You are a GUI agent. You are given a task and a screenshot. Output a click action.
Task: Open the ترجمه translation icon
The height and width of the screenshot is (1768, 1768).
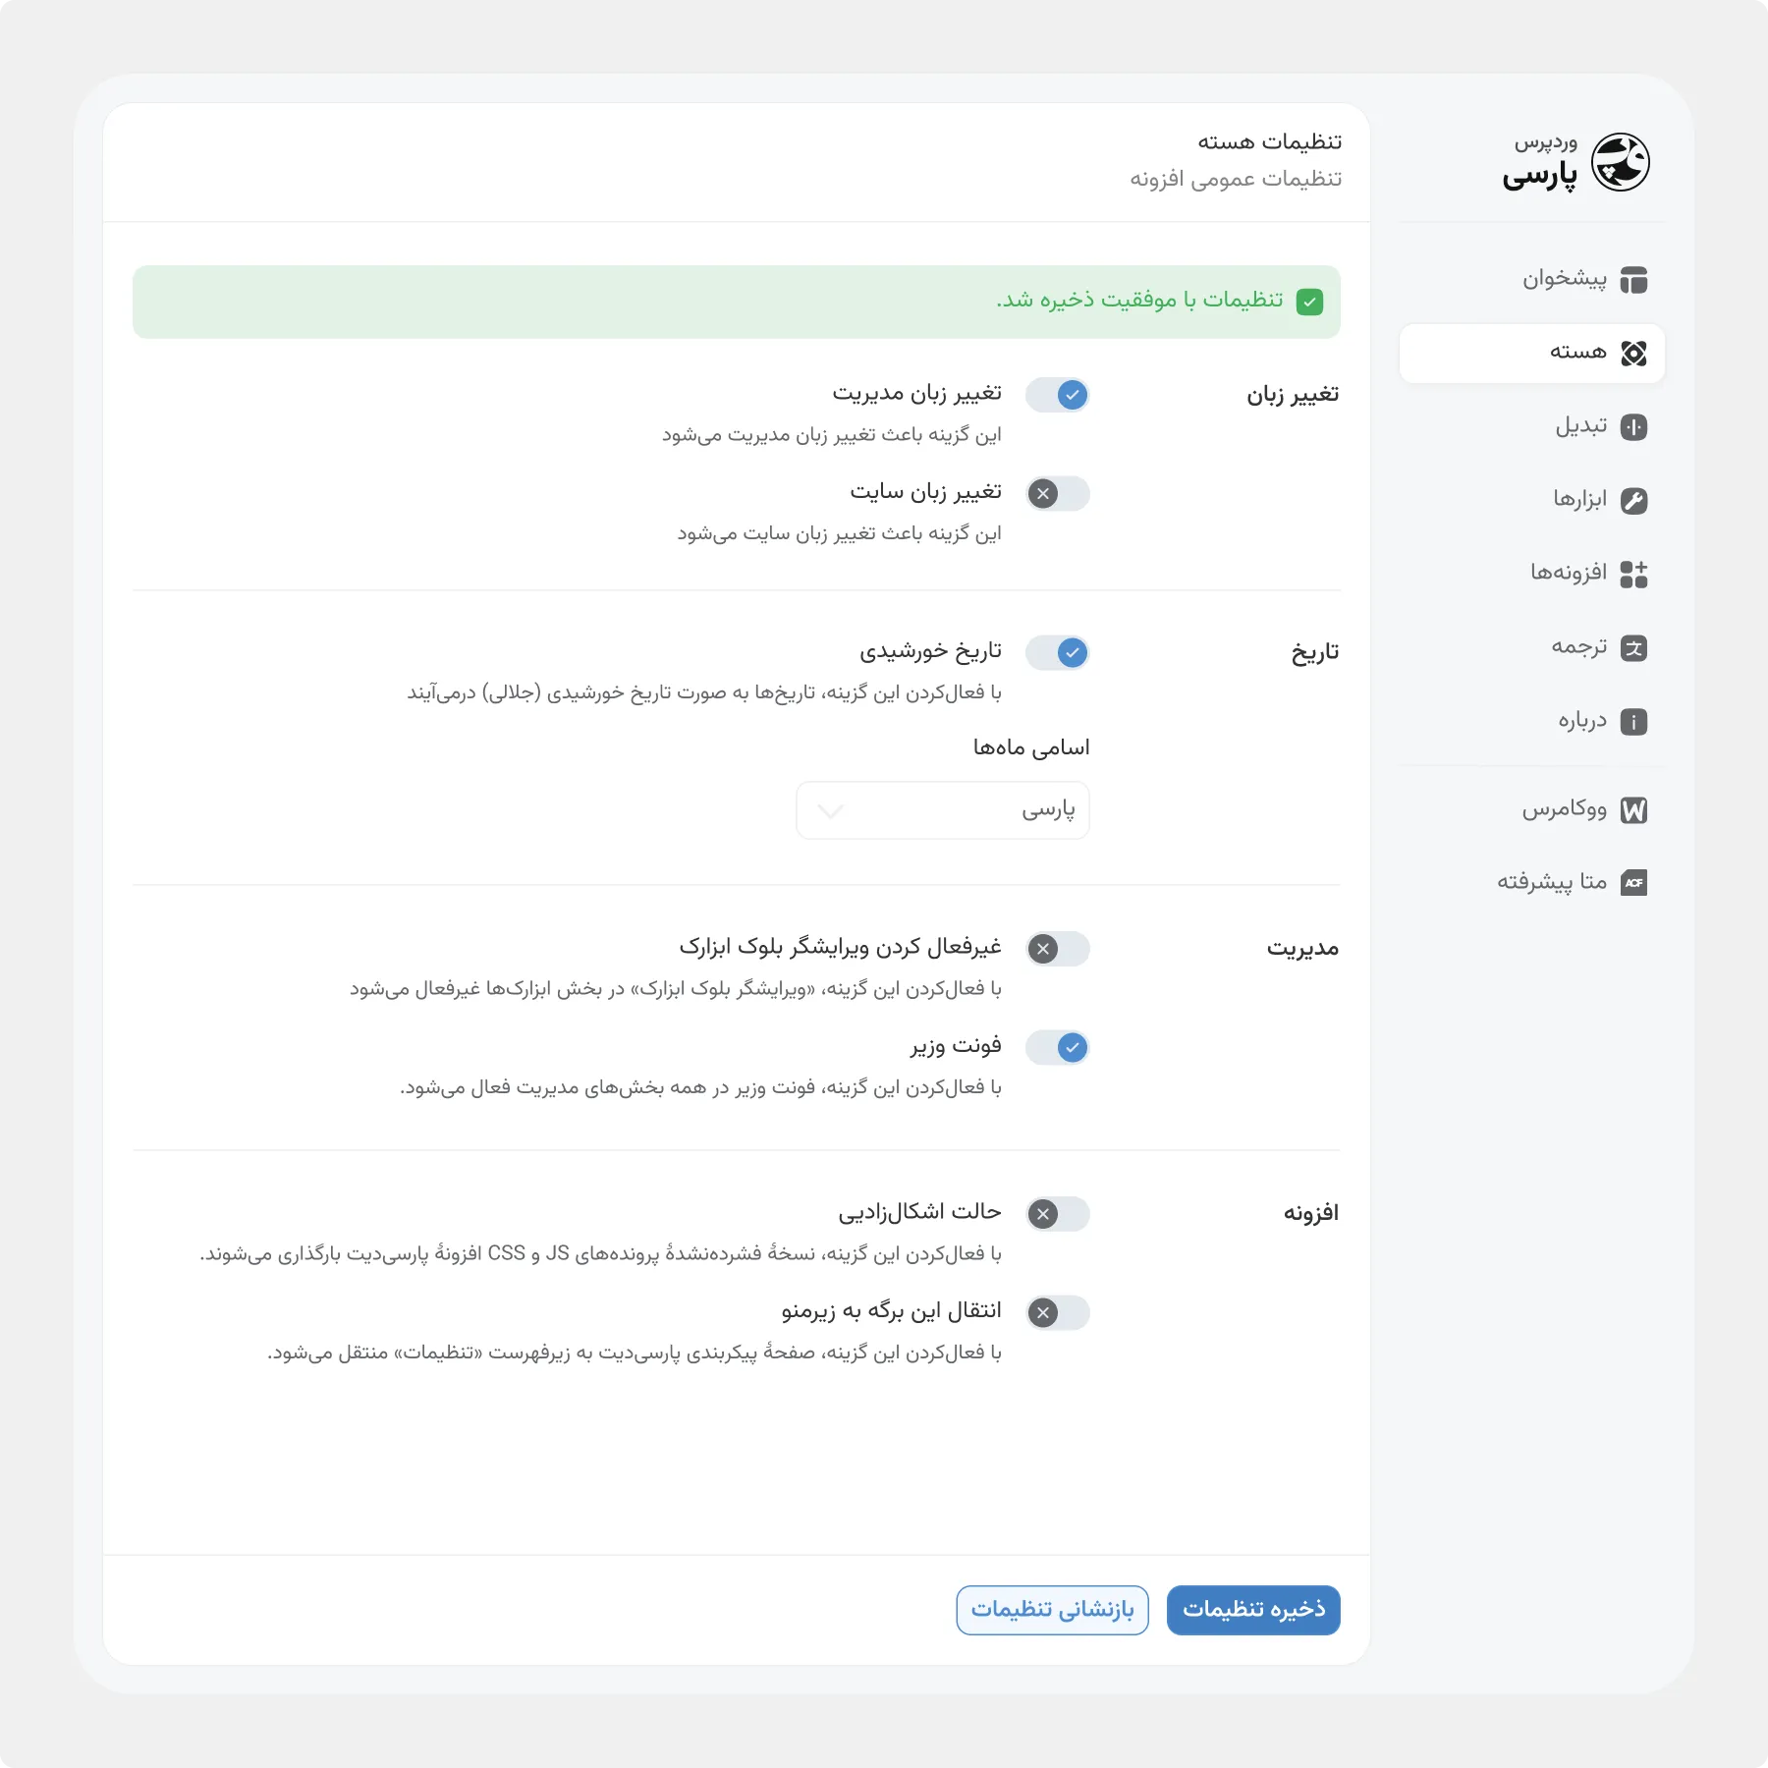point(1635,647)
